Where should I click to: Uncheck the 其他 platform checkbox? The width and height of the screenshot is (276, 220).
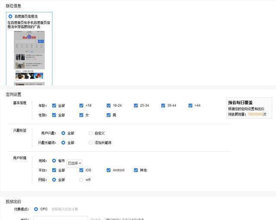click(x=136, y=170)
